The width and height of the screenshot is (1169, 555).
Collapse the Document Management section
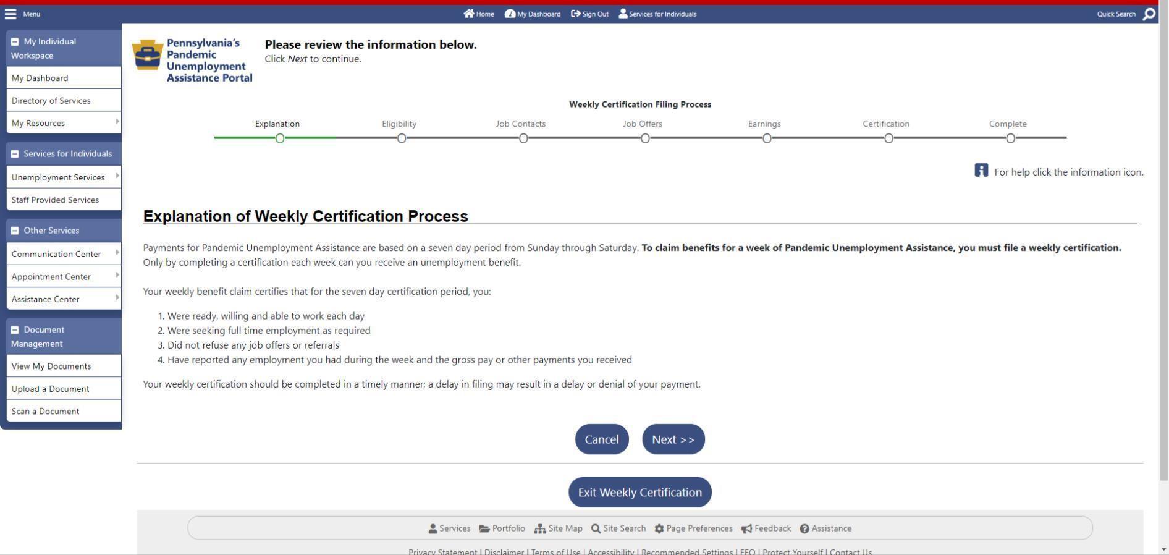coord(15,330)
